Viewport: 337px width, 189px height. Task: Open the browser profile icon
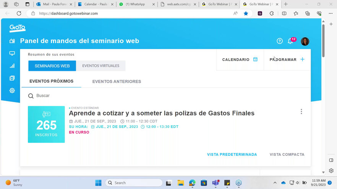(6, 4)
